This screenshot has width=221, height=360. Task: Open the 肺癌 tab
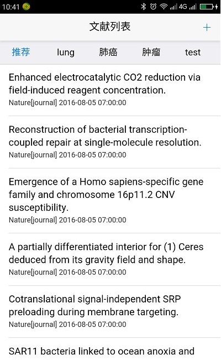(108, 52)
